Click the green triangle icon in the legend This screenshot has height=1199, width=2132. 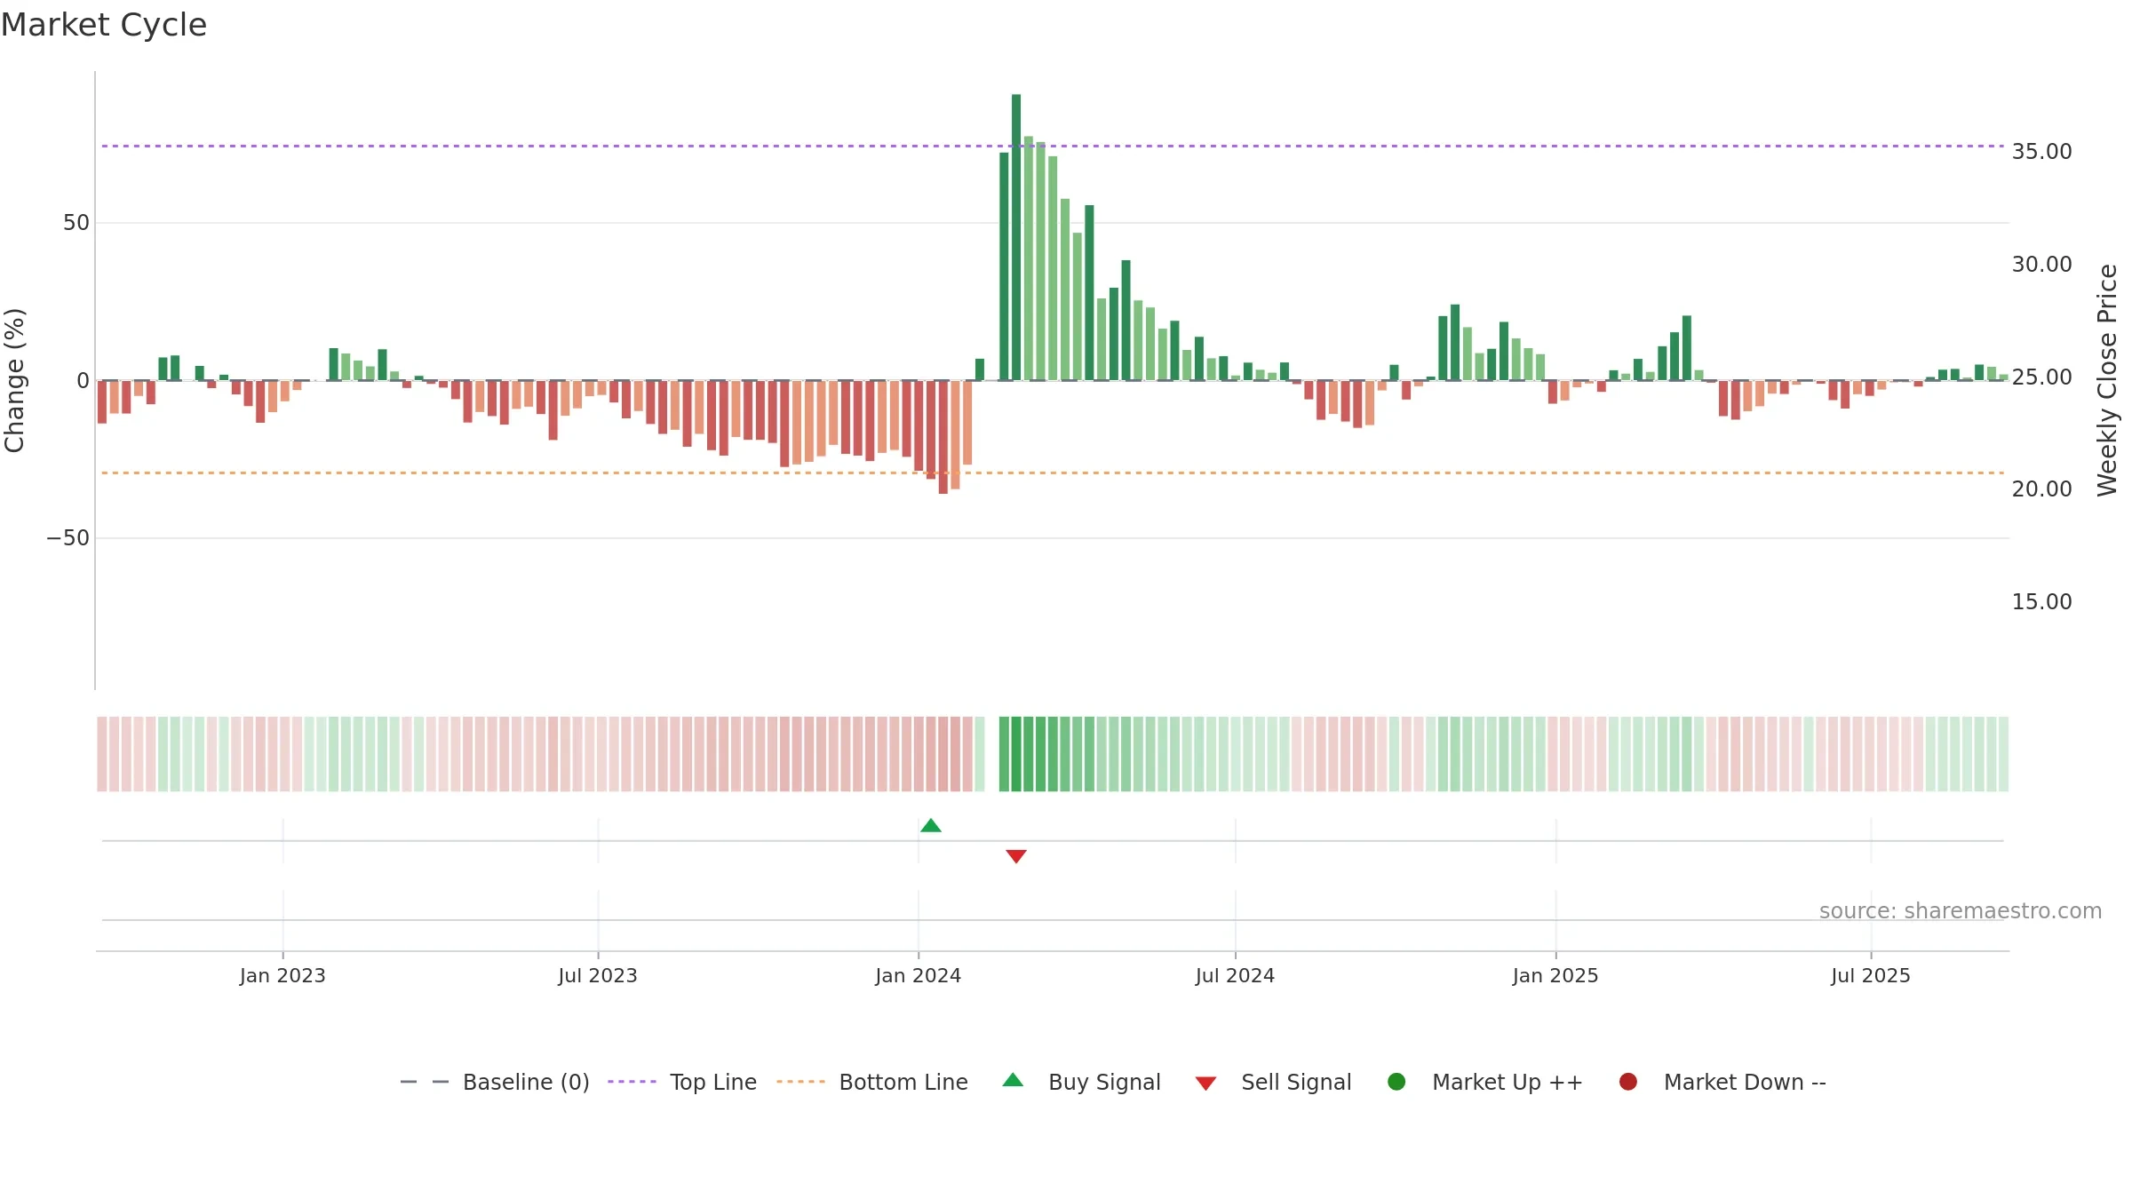(1013, 1081)
